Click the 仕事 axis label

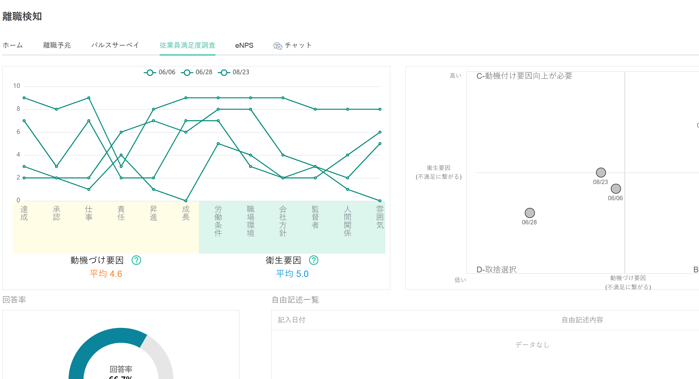pyautogui.click(x=89, y=213)
